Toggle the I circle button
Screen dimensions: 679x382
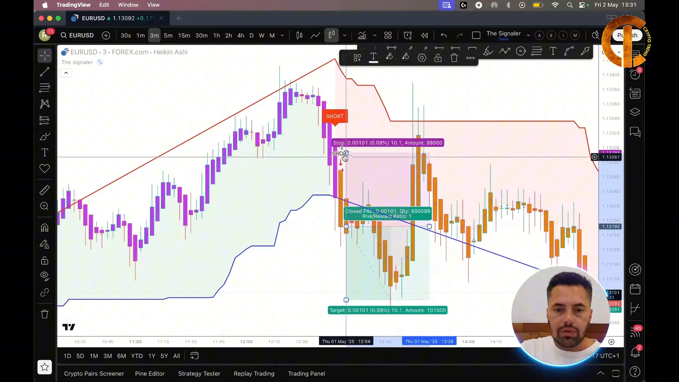point(563,35)
